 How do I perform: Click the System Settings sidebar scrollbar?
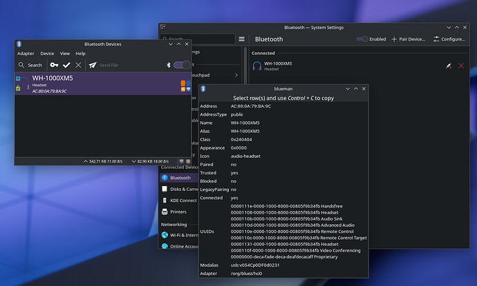coord(245,65)
